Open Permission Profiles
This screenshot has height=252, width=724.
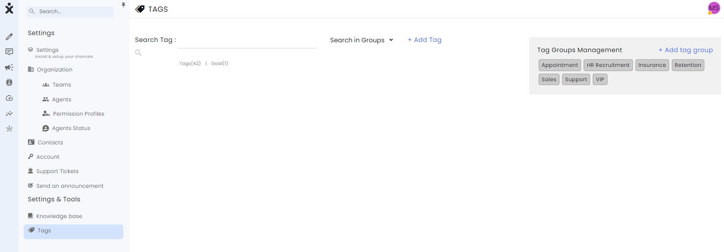79,114
